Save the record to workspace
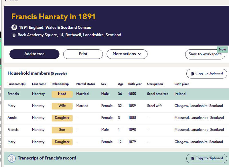 click(205, 54)
